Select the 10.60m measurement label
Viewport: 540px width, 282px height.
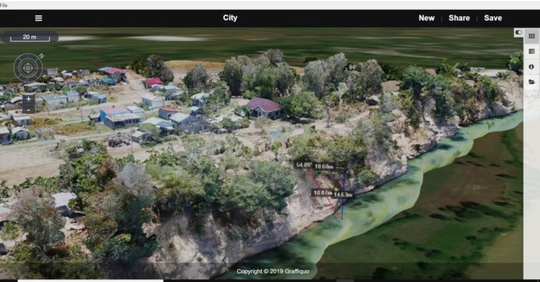point(324,167)
